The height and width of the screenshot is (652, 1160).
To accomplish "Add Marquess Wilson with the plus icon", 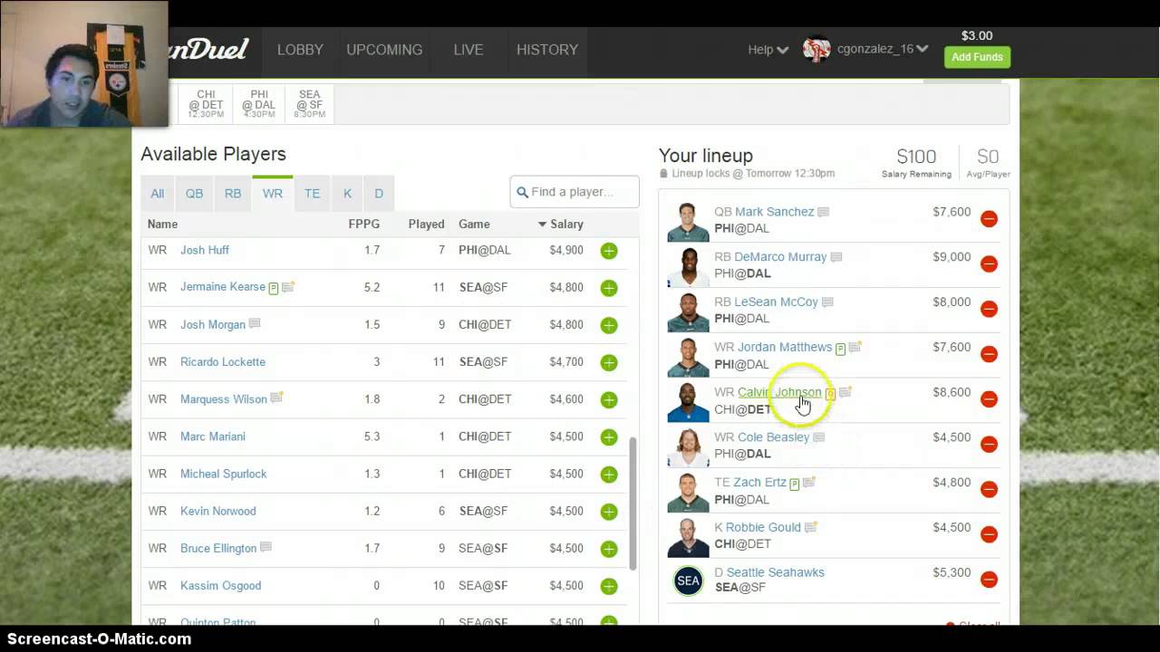I will (609, 399).
